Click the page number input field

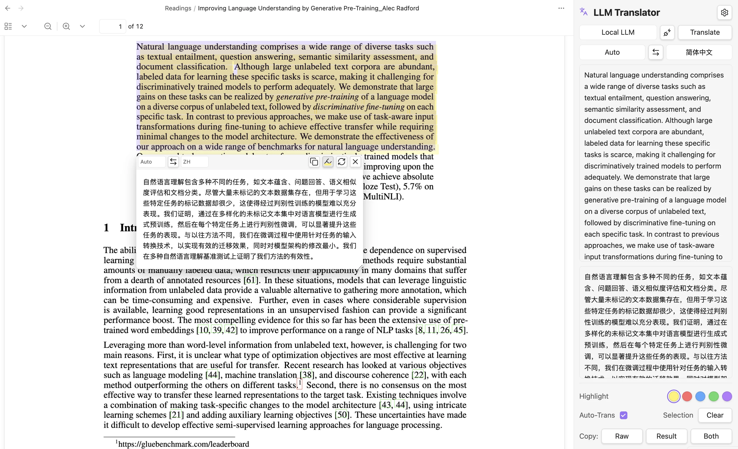click(113, 26)
